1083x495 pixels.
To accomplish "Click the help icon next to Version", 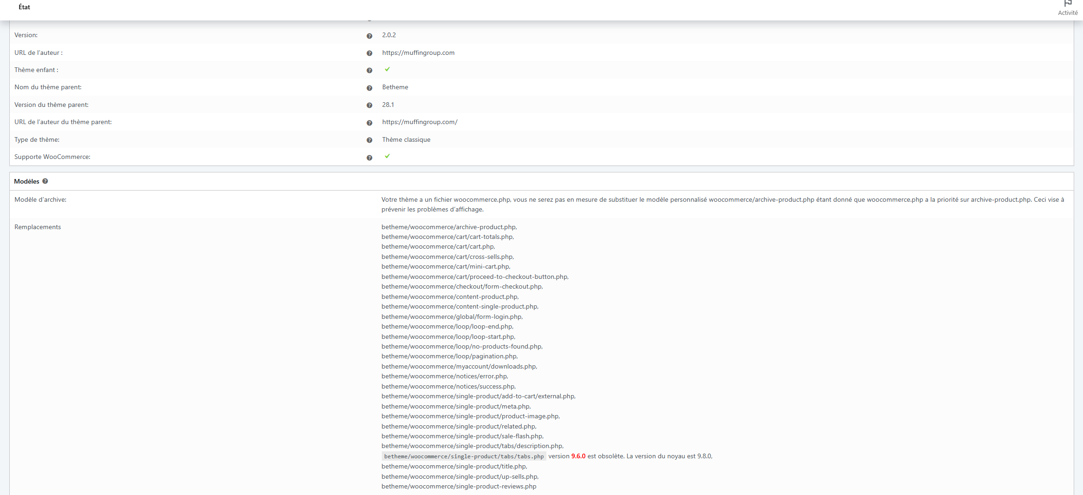I will point(369,36).
